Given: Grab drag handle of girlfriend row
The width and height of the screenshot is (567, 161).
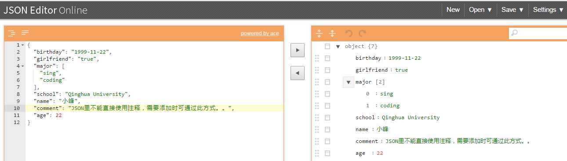Looking at the screenshot, I should tap(317, 70).
